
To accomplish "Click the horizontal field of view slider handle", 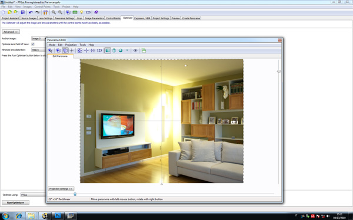I will tap(75, 194).
